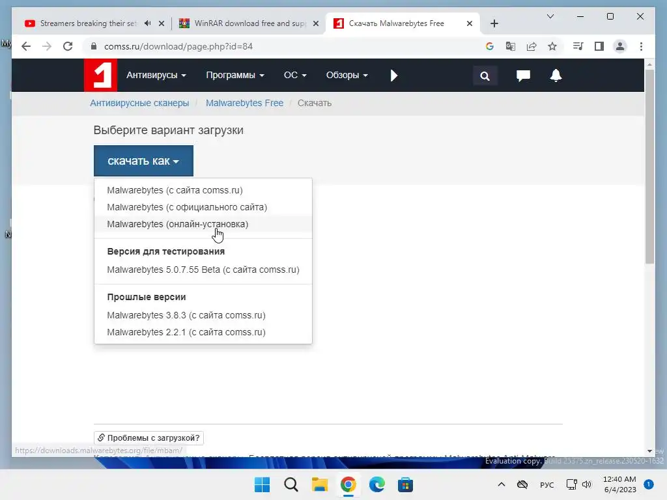Viewport: 667px width, 500px height.
Task: Expand the Обзоры menu
Action: coord(347,76)
